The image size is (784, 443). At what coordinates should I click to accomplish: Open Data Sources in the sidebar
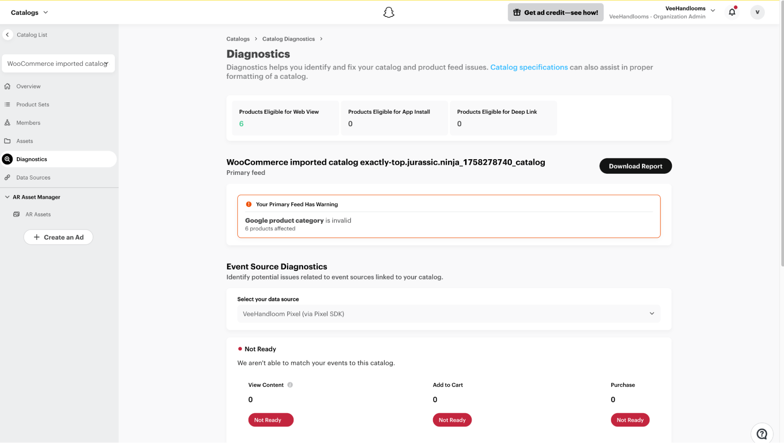click(33, 178)
